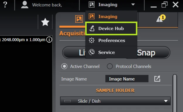Viewport: 183px width, 112px height.
Task: Click the Preferences gear icon
Action: pyautogui.click(x=92, y=40)
